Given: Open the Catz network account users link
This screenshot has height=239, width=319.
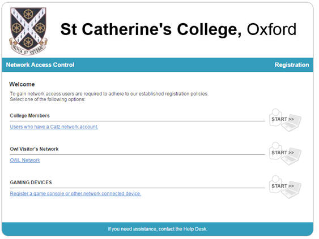Looking at the screenshot, I should tap(54, 127).
